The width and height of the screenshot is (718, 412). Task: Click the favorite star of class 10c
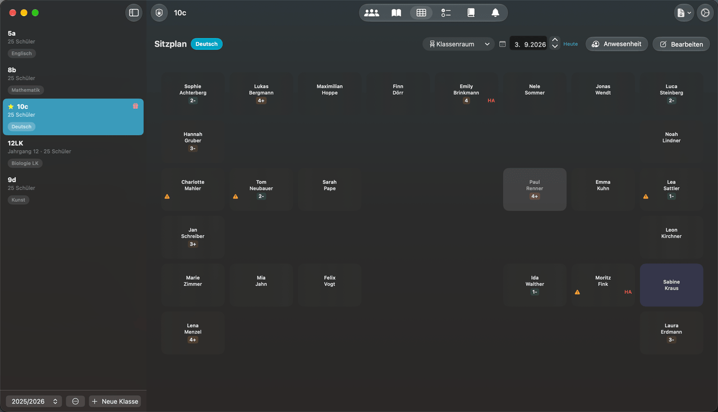click(x=11, y=107)
